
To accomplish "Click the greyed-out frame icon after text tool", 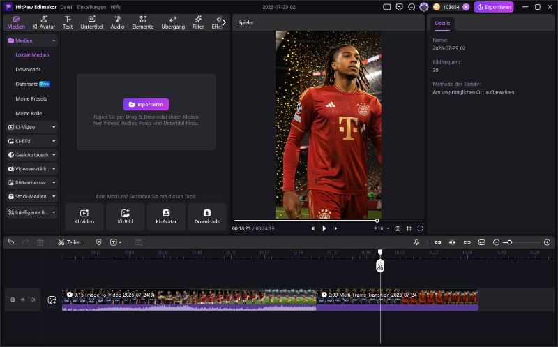I will [x=139, y=242].
